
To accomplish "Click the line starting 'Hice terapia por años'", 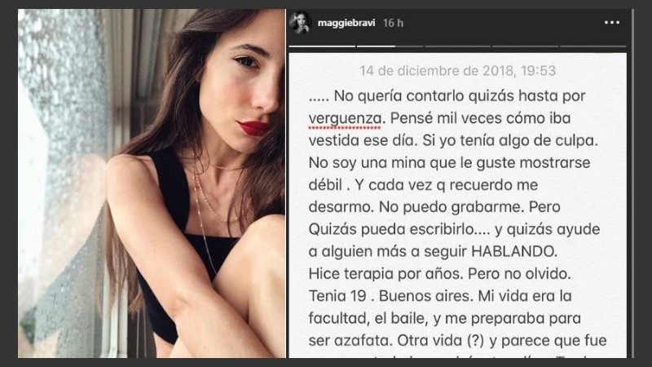I will click(x=439, y=273).
